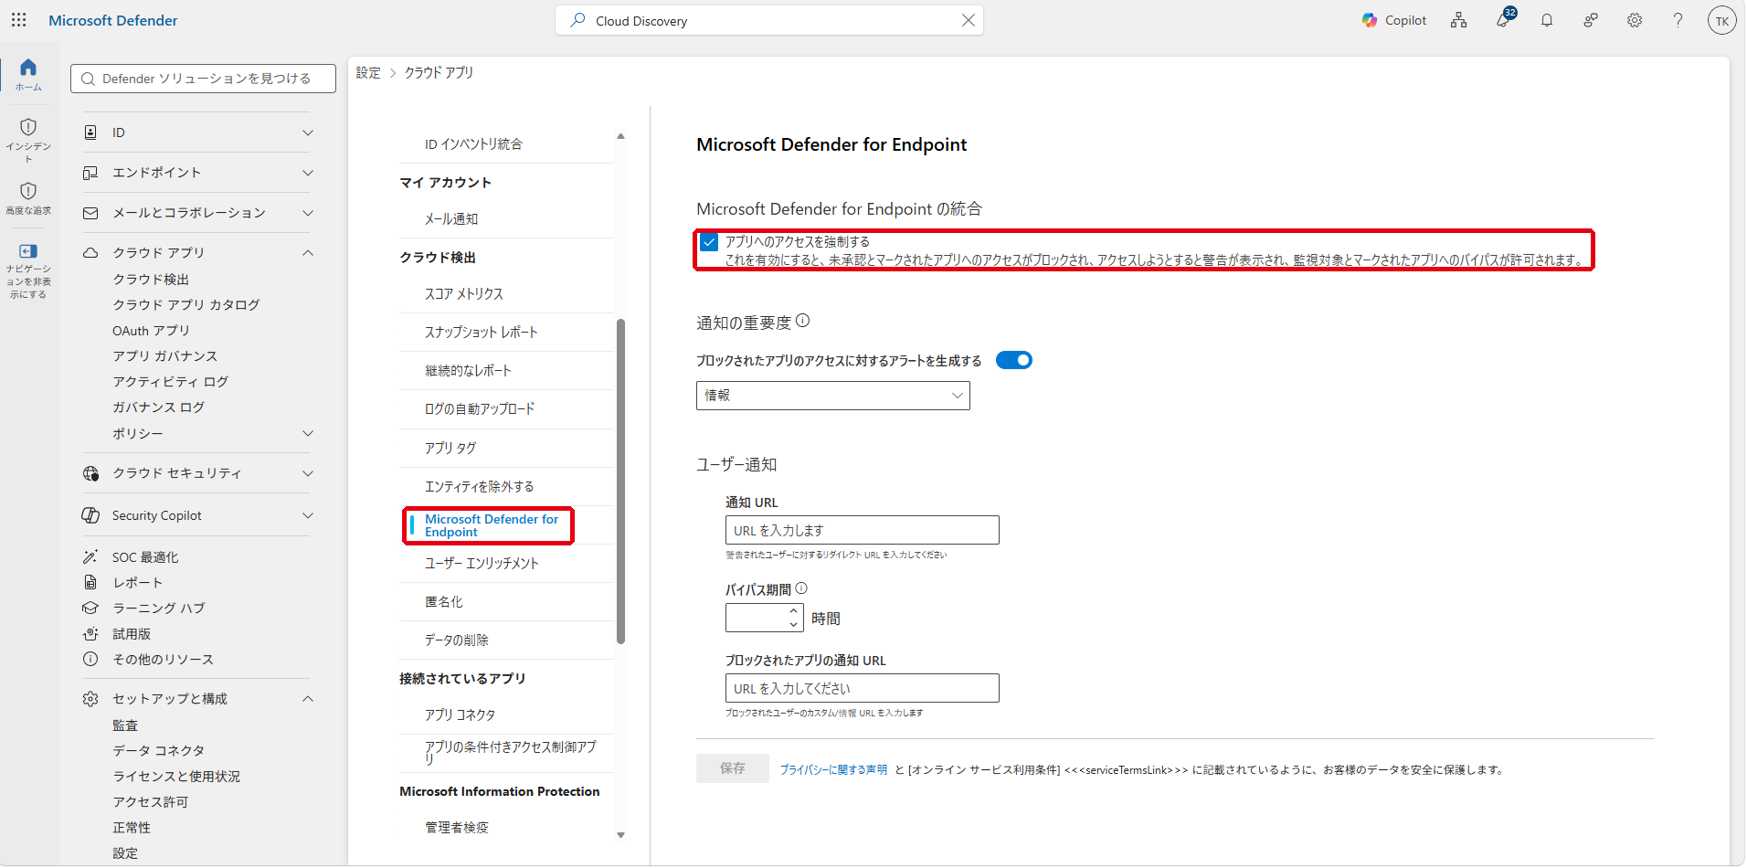This screenshot has width=1747, height=868.
Task: Click the ブロックされたアプリの通知 URL field
Action: tap(862, 688)
